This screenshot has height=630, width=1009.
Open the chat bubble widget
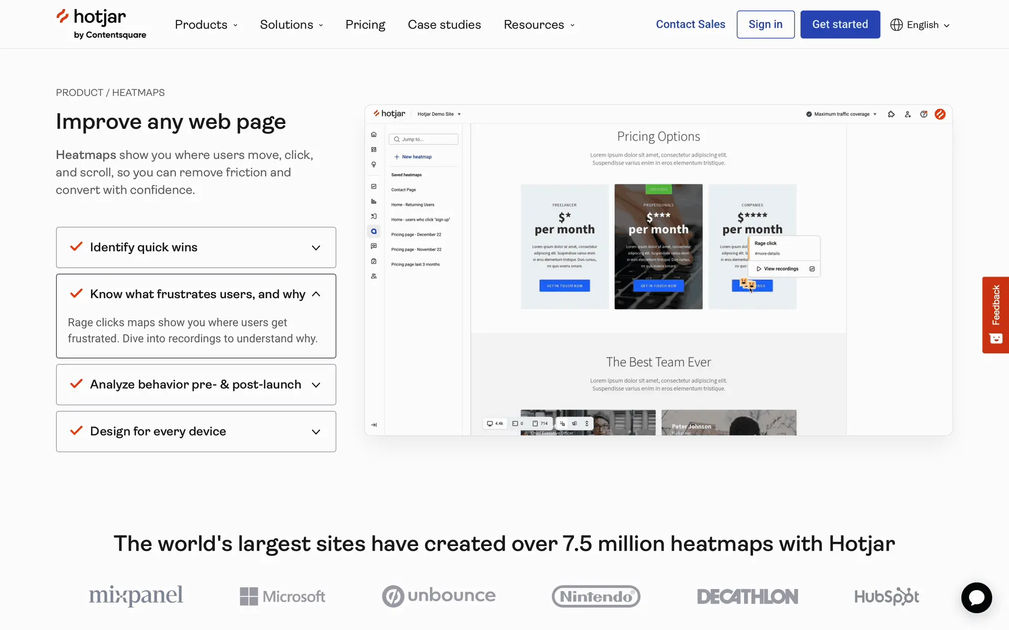pos(976,597)
